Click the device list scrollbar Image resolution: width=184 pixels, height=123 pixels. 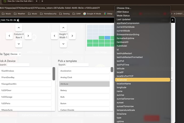coord(54,74)
